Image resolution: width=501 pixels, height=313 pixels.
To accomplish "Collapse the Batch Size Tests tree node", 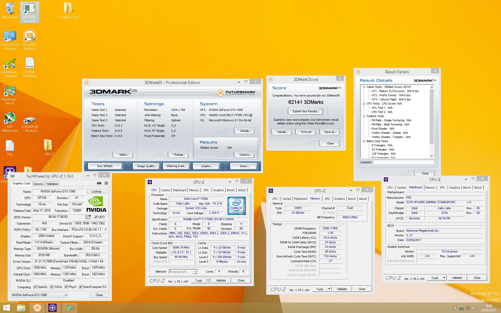I will [364, 141].
